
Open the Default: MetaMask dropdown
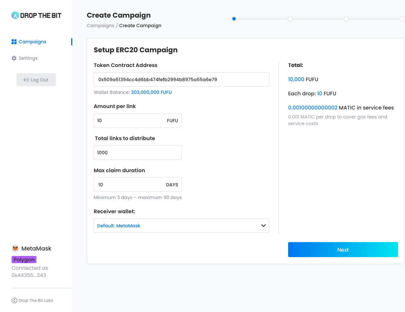[181, 226]
